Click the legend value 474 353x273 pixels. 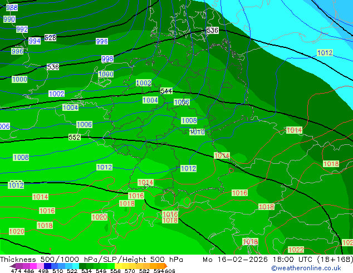(16, 271)
